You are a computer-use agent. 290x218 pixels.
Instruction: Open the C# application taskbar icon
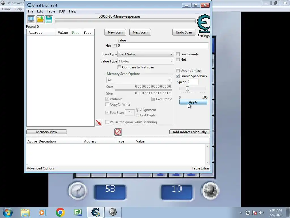78,212
